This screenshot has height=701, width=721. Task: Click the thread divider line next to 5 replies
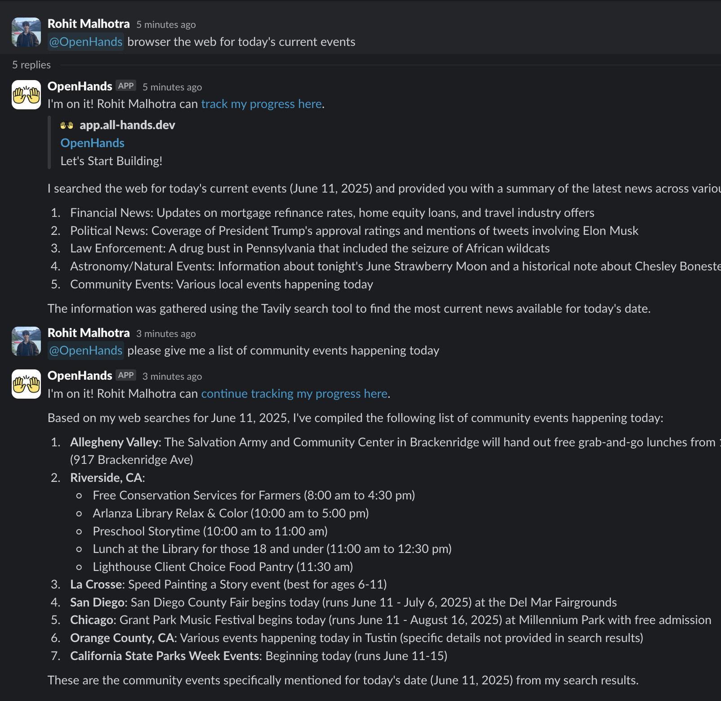(360, 64)
